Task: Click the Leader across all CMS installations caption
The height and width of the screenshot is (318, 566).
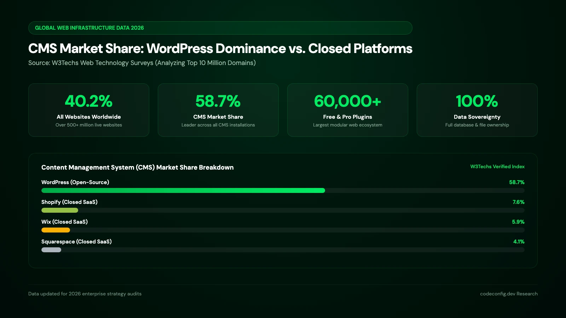Action: [x=218, y=125]
